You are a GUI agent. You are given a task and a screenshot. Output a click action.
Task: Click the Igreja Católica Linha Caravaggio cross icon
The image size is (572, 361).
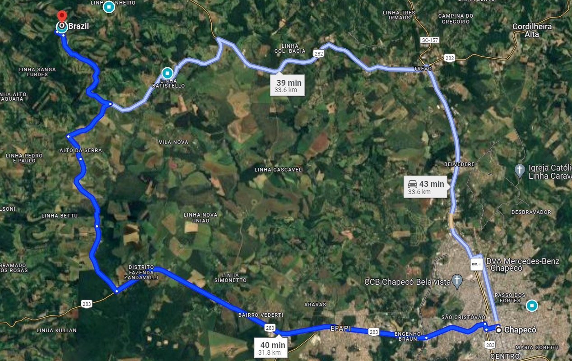(x=520, y=171)
